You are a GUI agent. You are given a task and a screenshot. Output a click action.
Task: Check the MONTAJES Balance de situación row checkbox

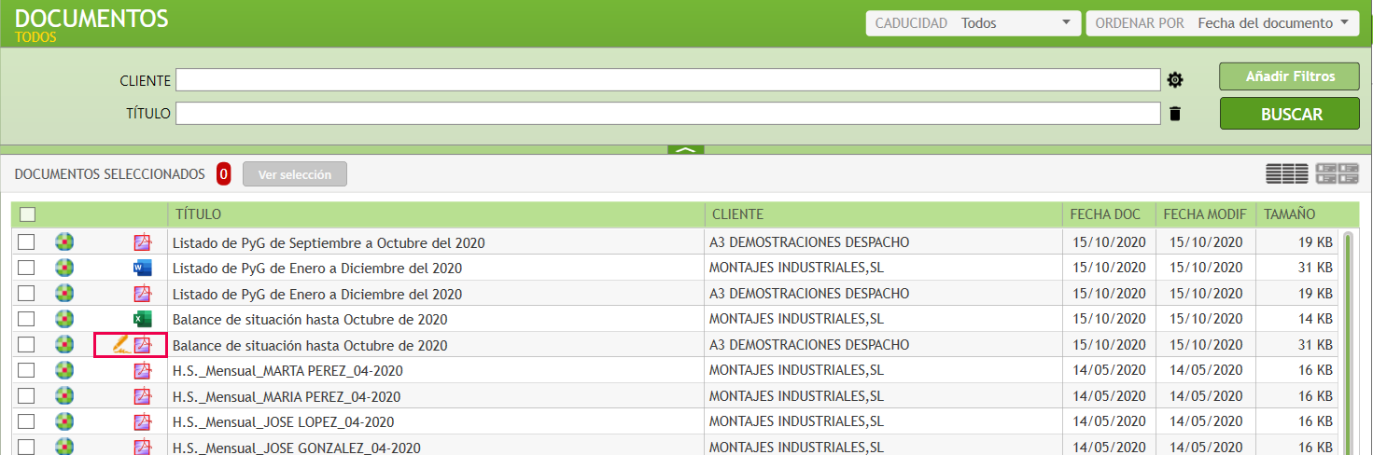(x=27, y=319)
